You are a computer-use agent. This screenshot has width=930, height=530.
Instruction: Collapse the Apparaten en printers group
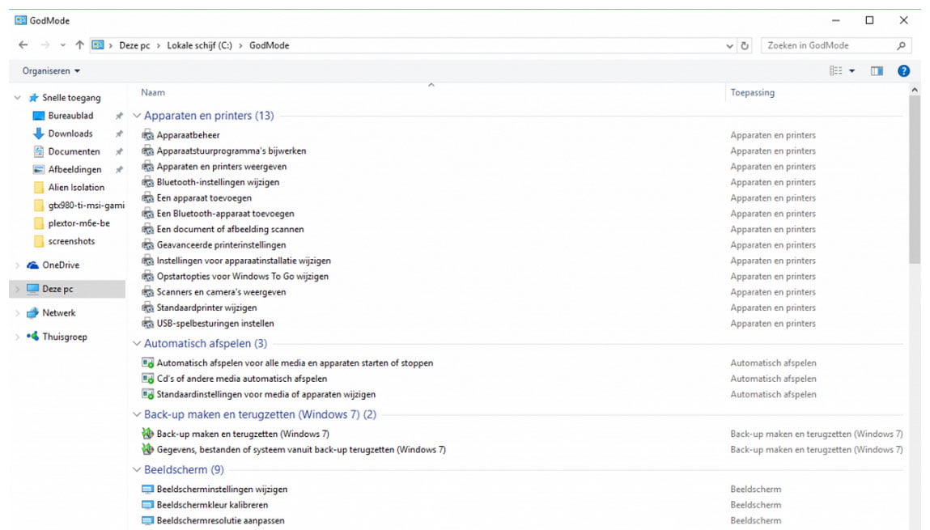137,116
